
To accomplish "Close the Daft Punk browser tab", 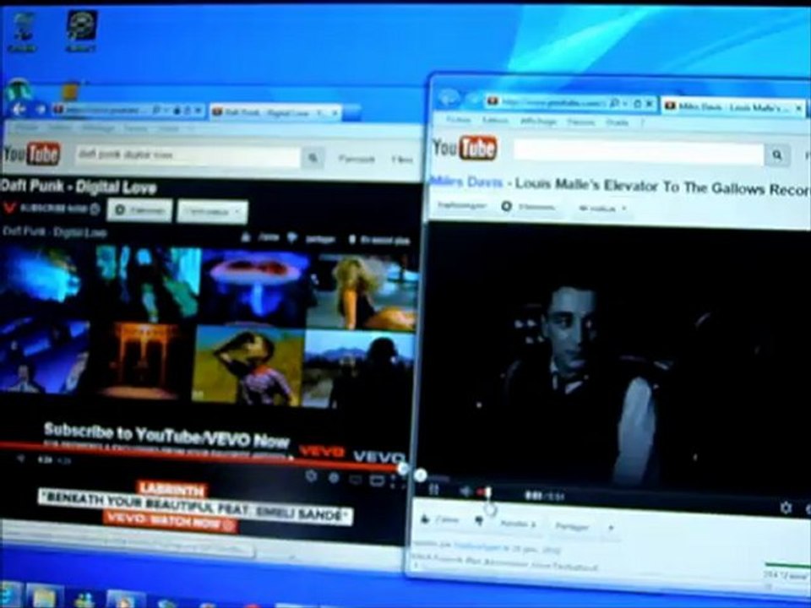I will click(x=335, y=112).
